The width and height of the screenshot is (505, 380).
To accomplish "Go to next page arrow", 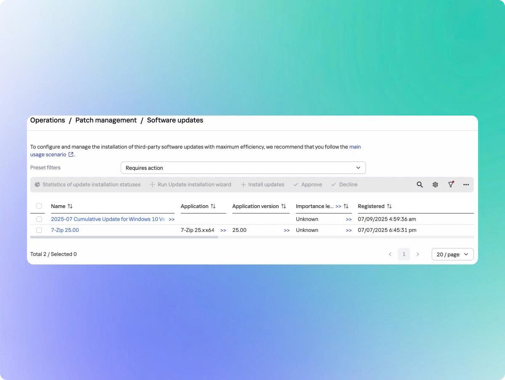I will (x=417, y=254).
